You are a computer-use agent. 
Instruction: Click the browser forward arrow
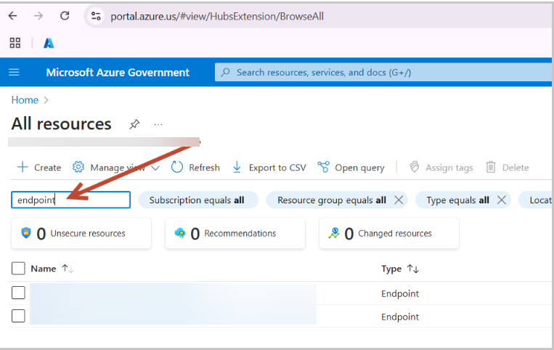[x=38, y=16]
